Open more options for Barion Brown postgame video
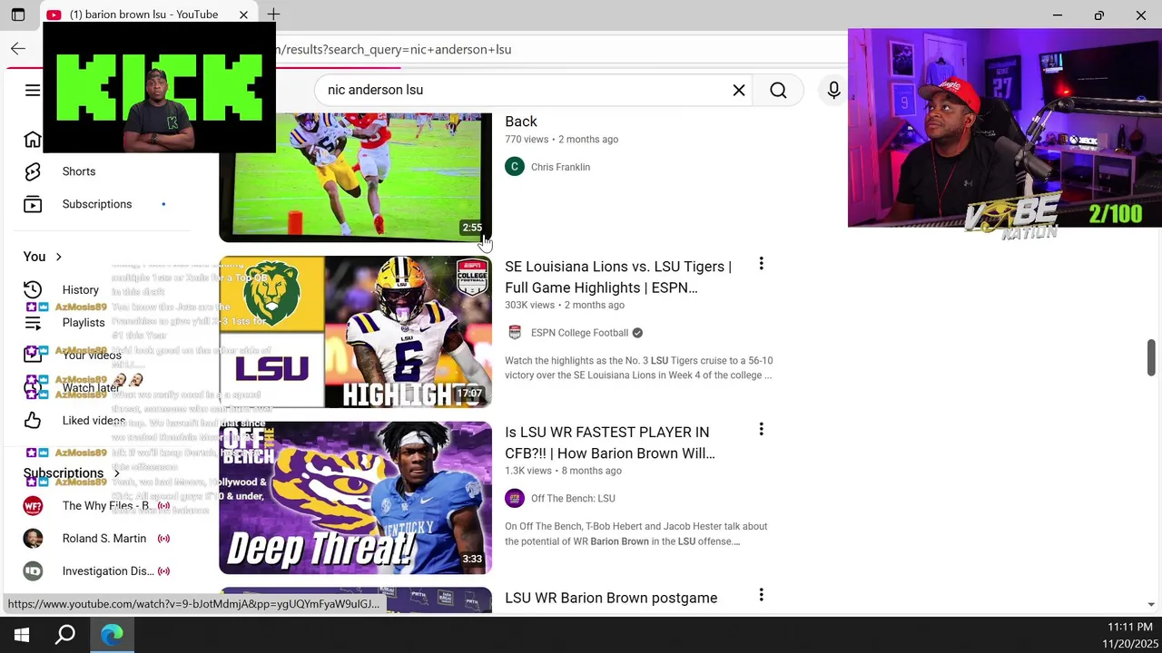This screenshot has width=1162, height=653. [761, 595]
